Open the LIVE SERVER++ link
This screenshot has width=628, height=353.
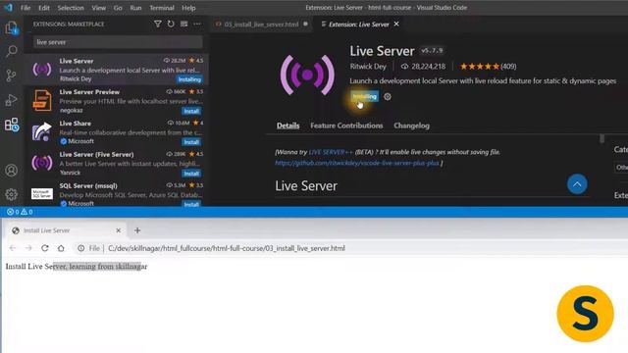pyautogui.click(x=331, y=152)
